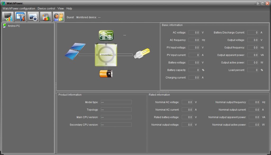Viewport: 271px width, 155px height.
Task: Open the Help menu
Action: point(69,8)
